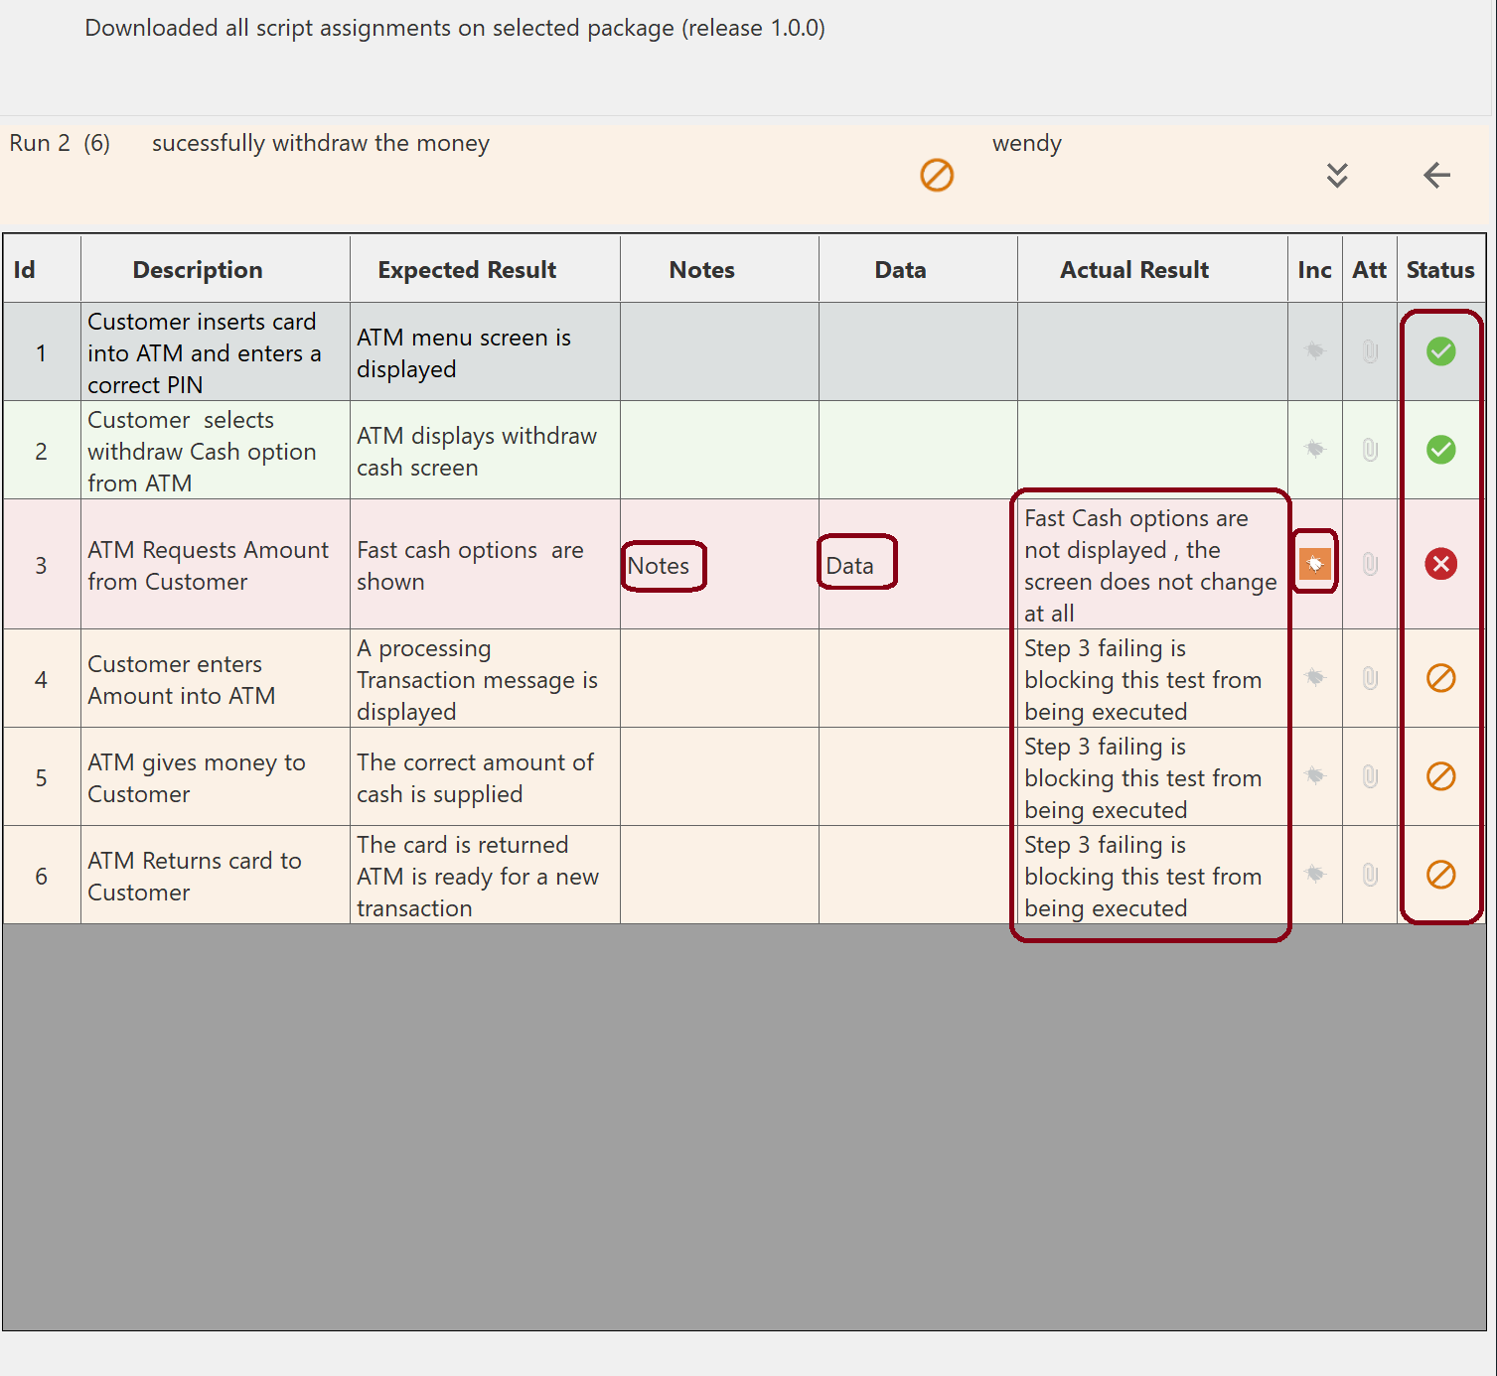
Task: Click the blocked run status icon beside wendy
Action: pyautogui.click(x=936, y=176)
